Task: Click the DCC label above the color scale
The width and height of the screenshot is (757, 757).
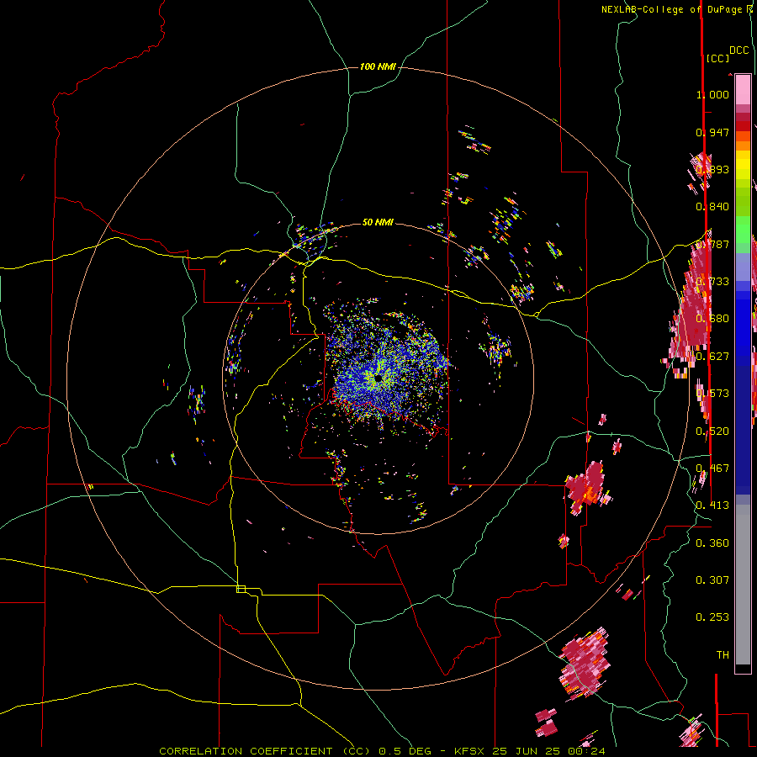Action: [x=738, y=50]
